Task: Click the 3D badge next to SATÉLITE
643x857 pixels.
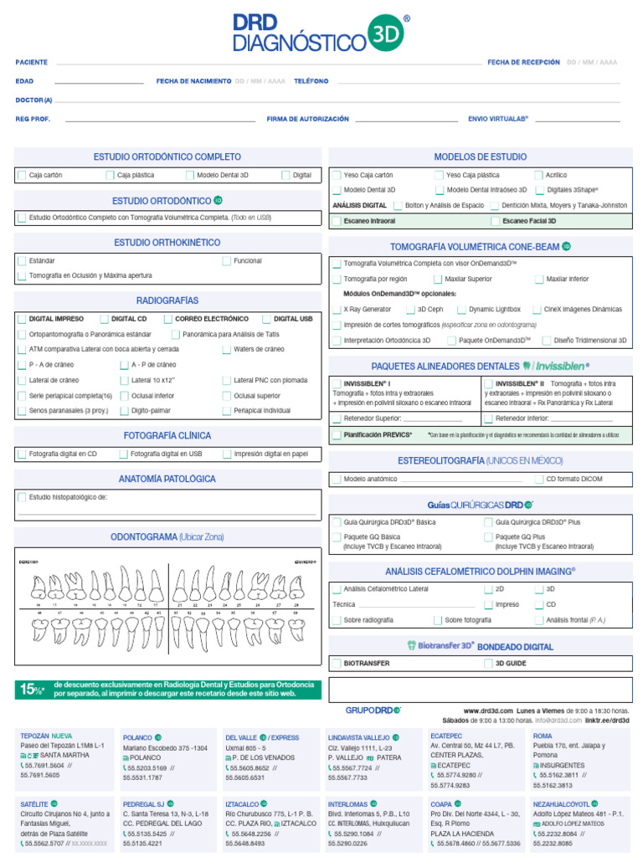Action: tap(54, 804)
